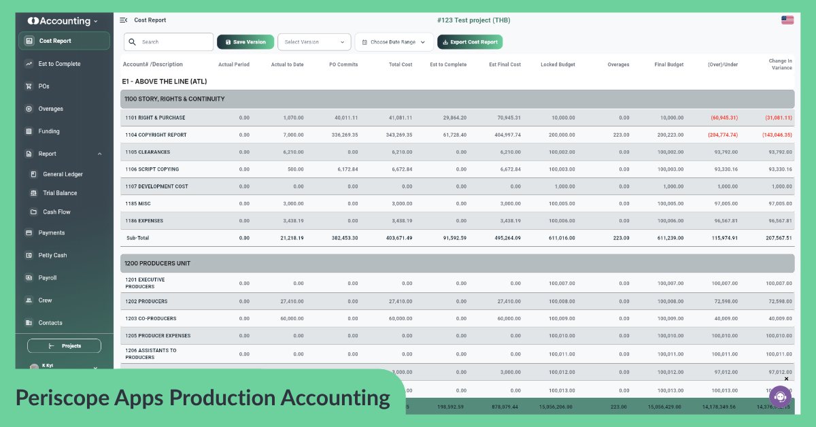Click the US flag language icon

[787, 20]
